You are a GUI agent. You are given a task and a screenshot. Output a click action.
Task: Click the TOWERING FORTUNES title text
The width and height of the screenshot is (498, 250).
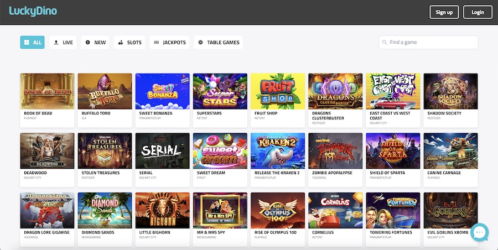click(x=391, y=232)
